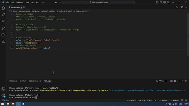Create a new terminal with plus icon

166,81
